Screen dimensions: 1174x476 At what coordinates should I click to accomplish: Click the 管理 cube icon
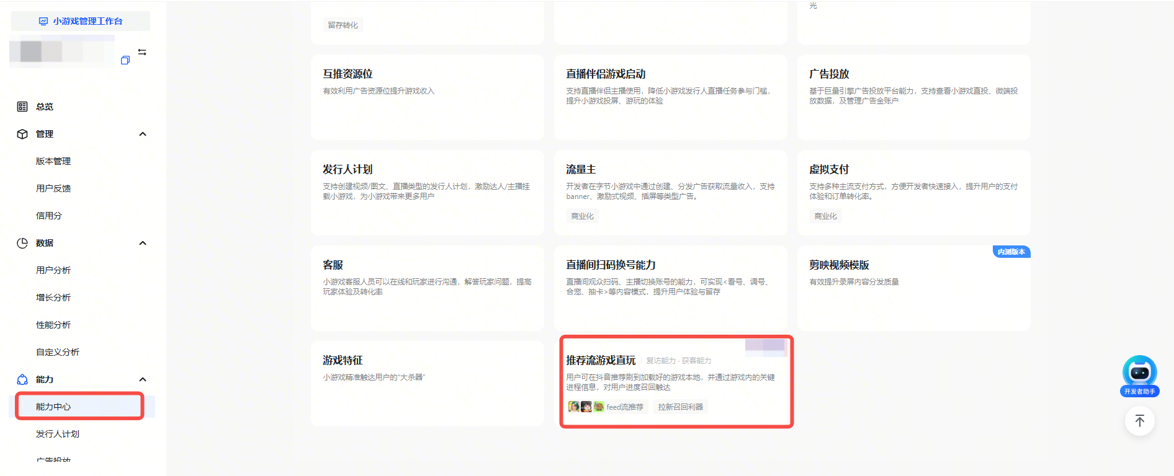pos(22,134)
